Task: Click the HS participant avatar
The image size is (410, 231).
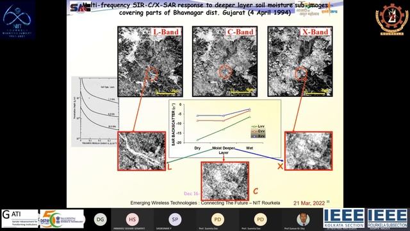Action: [133, 219]
